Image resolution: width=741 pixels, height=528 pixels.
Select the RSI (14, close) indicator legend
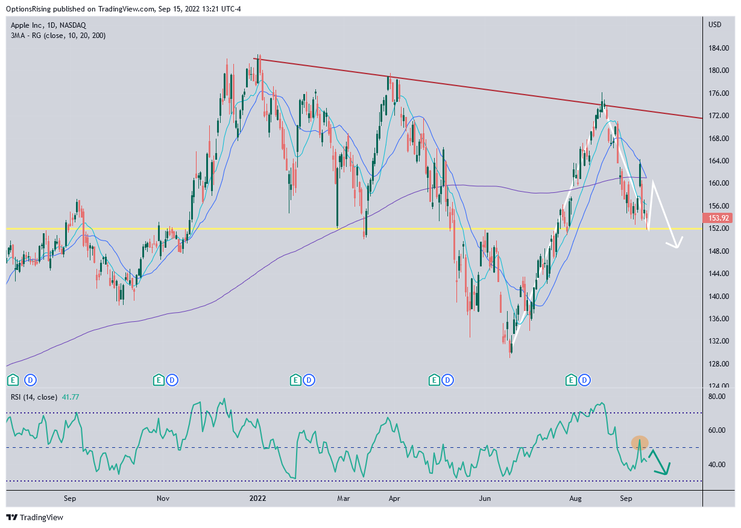tap(34, 397)
